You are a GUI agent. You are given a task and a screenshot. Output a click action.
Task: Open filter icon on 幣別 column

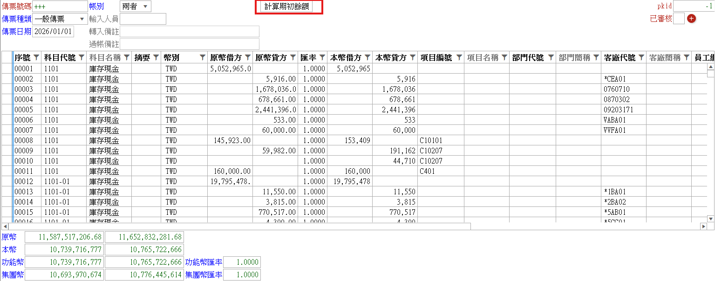click(202, 57)
